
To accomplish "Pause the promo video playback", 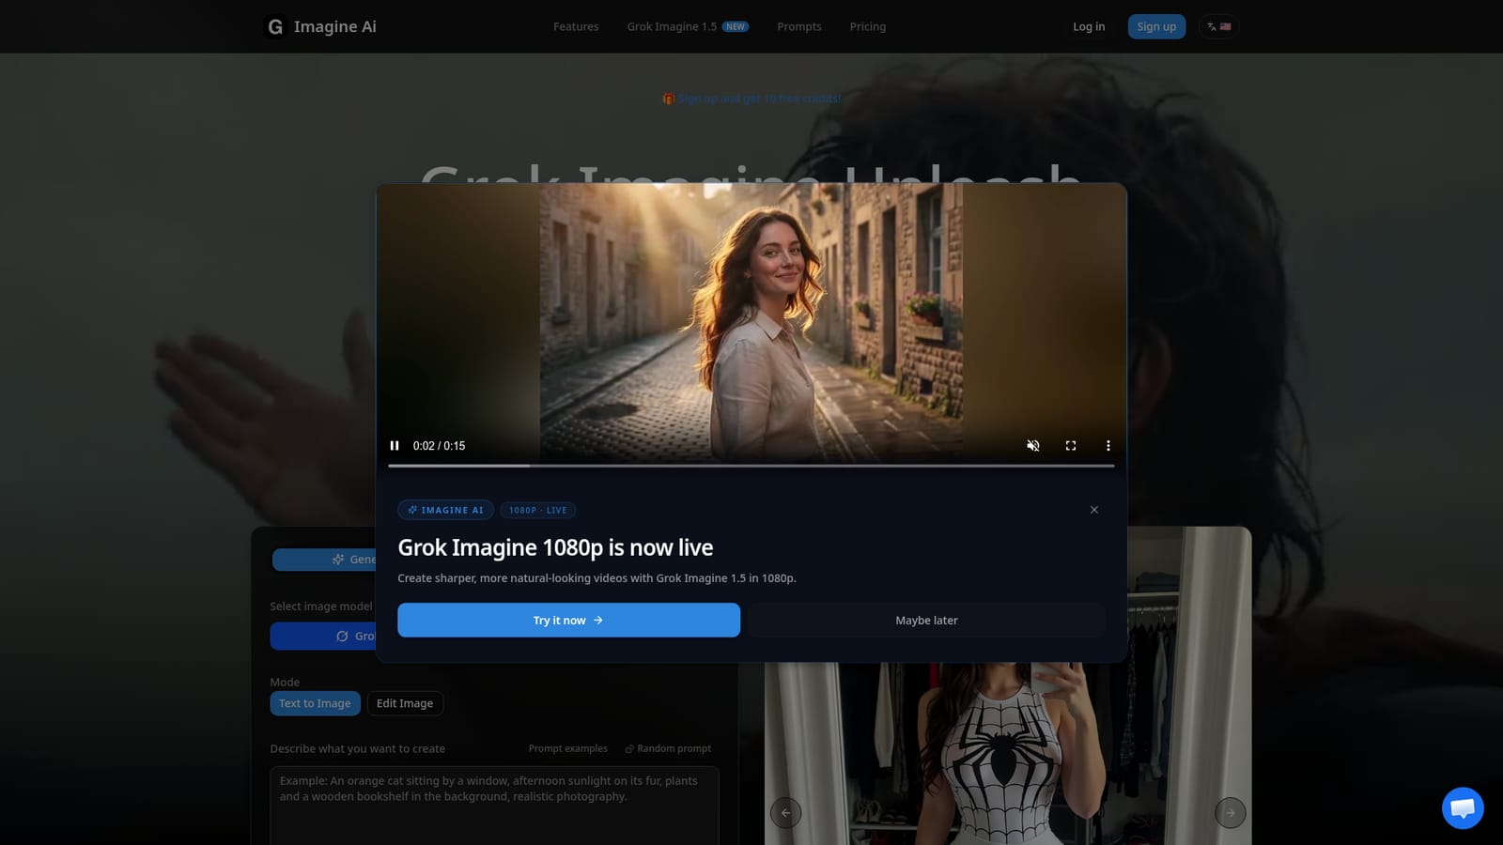I will coord(395,446).
